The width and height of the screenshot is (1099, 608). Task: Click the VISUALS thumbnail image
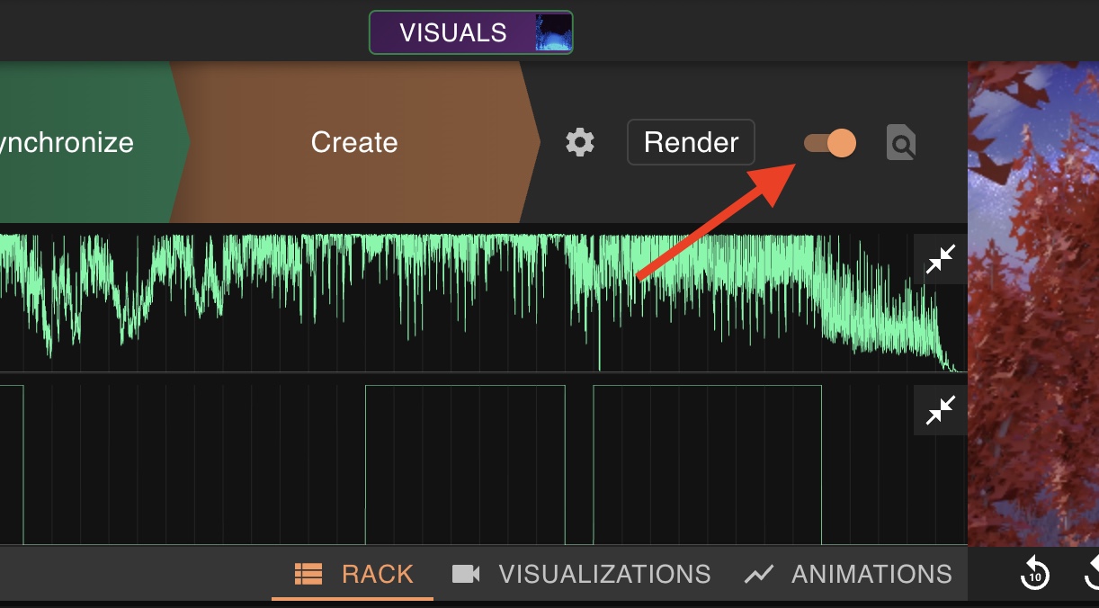(x=552, y=32)
